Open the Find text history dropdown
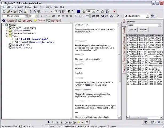The image size is (164, 128). tap(159, 25)
